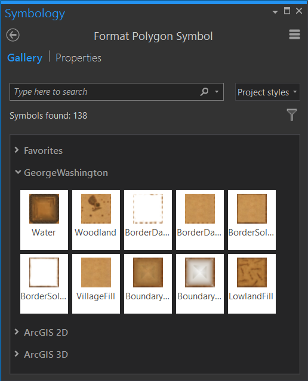Click the Type here to search field
This screenshot has width=308, height=381.
tap(104, 92)
